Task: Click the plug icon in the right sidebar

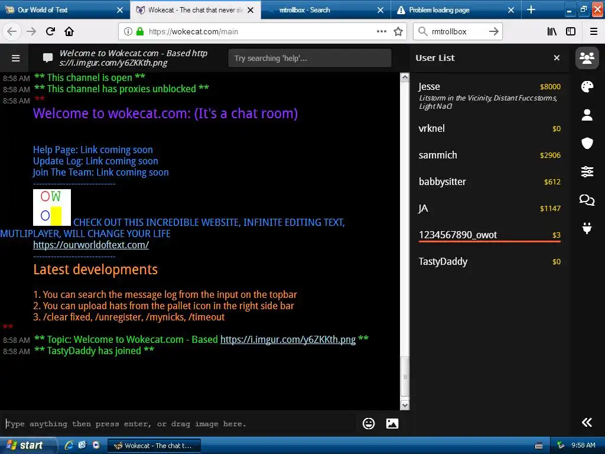Action: pyautogui.click(x=587, y=228)
